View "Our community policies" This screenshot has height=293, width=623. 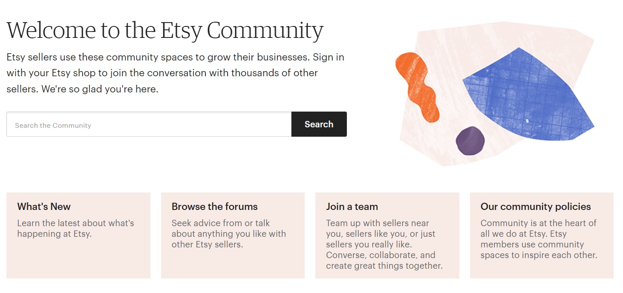click(x=542, y=235)
